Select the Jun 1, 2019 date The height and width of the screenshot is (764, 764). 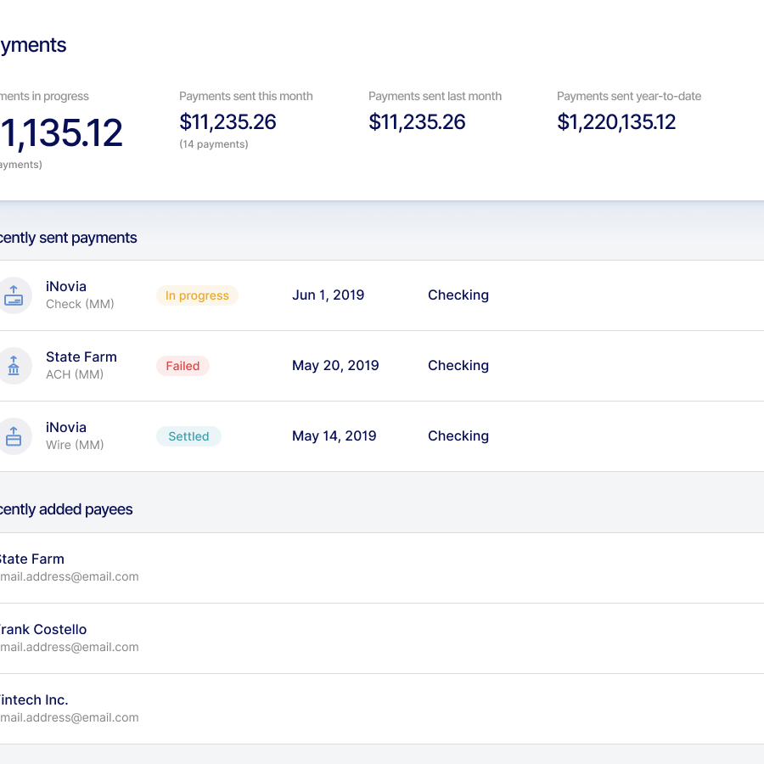[328, 295]
